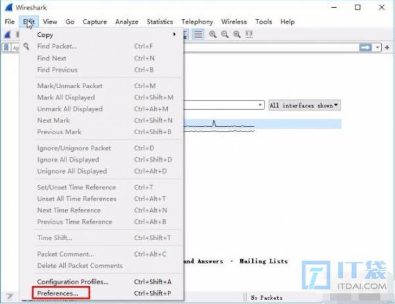Apply display filter with arrow button
This screenshot has height=304, width=395.
tap(365, 47)
